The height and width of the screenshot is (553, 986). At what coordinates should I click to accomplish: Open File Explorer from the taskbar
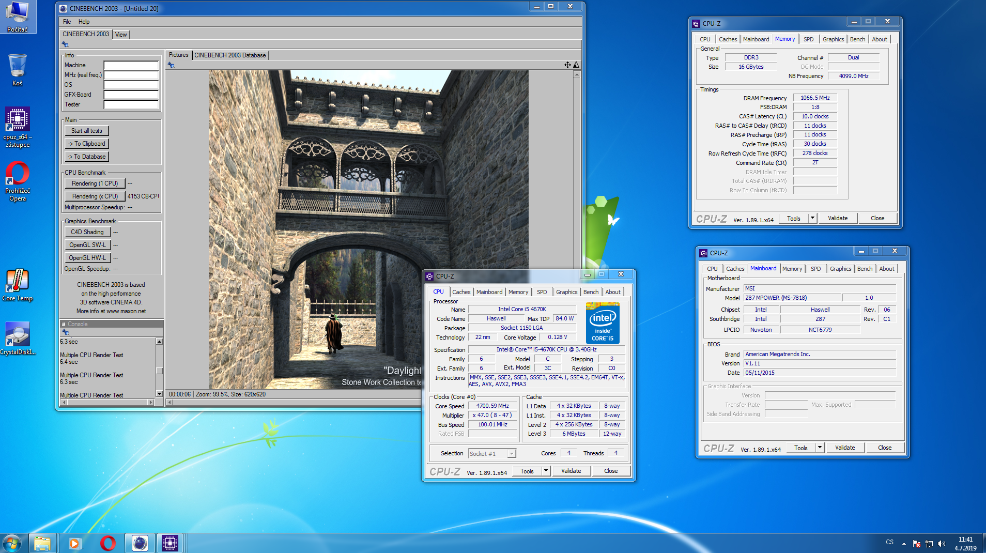click(x=42, y=543)
